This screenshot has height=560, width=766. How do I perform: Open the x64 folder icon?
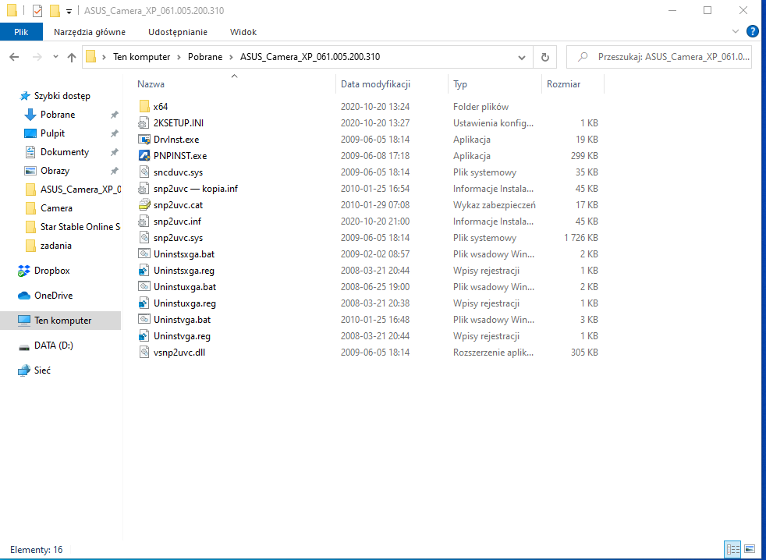(144, 107)
